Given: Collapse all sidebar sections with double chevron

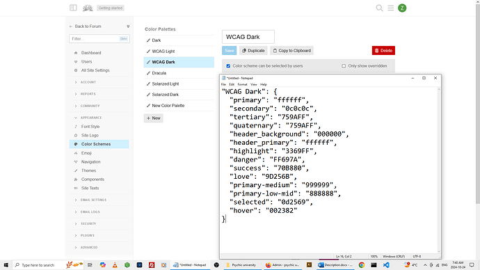Looking at the screenshot, I should tap(128, 26).
